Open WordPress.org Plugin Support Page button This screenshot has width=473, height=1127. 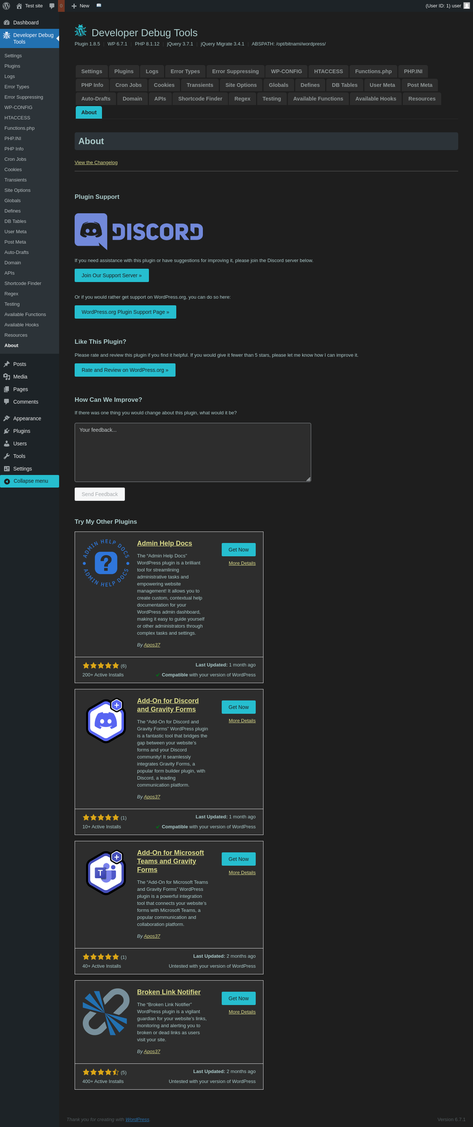pyautogui.click(x=125, y=312)
